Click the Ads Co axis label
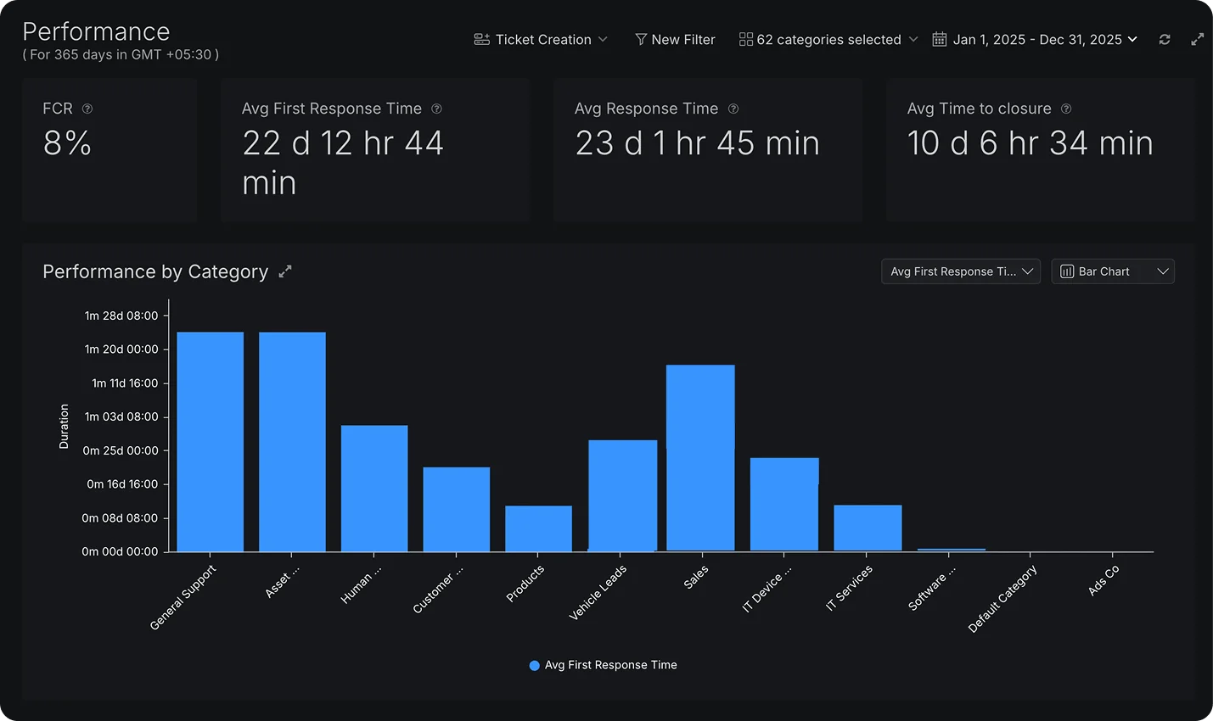The width and height of the screenshot is (1213, 721). click(1103, 580)
